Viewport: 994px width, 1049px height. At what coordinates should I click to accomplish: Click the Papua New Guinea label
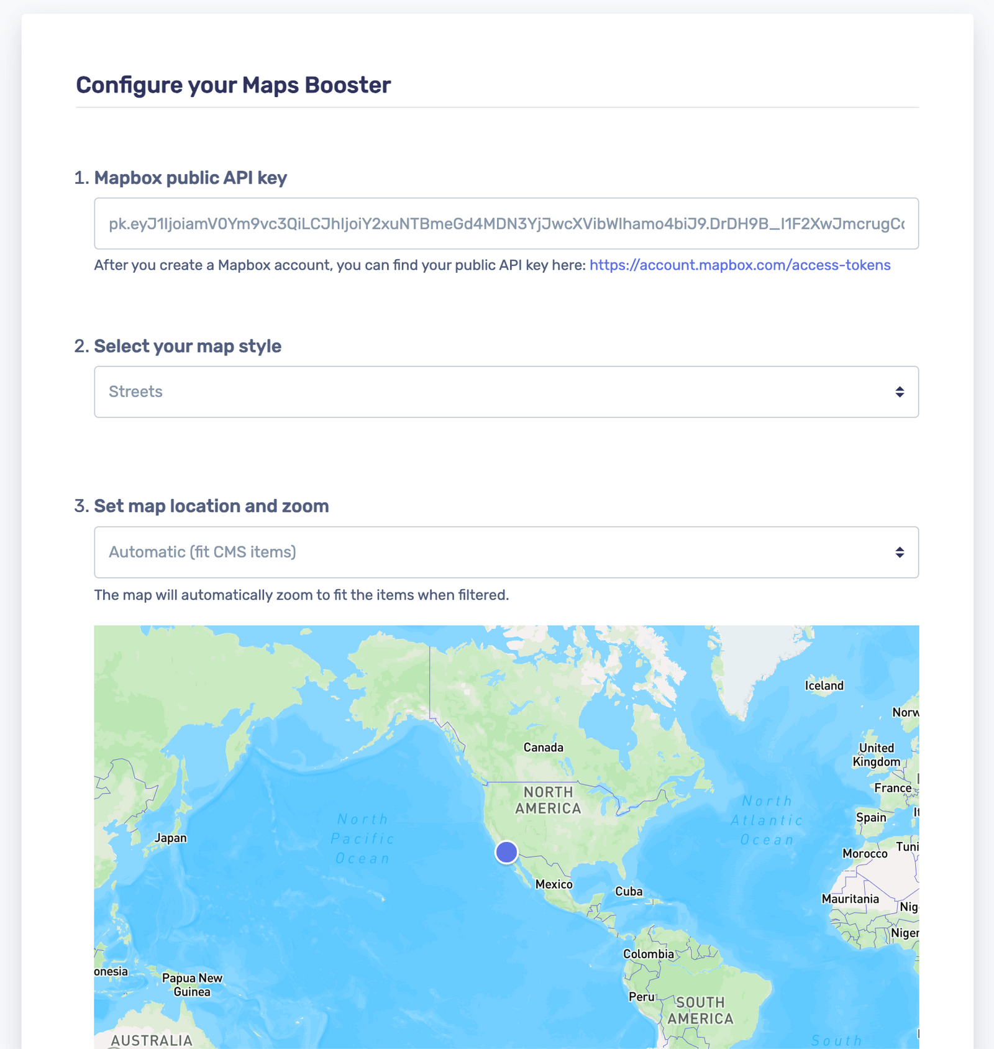tap(192, 985)
